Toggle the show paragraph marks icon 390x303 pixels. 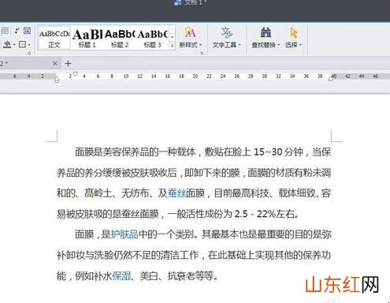(17, 31)
